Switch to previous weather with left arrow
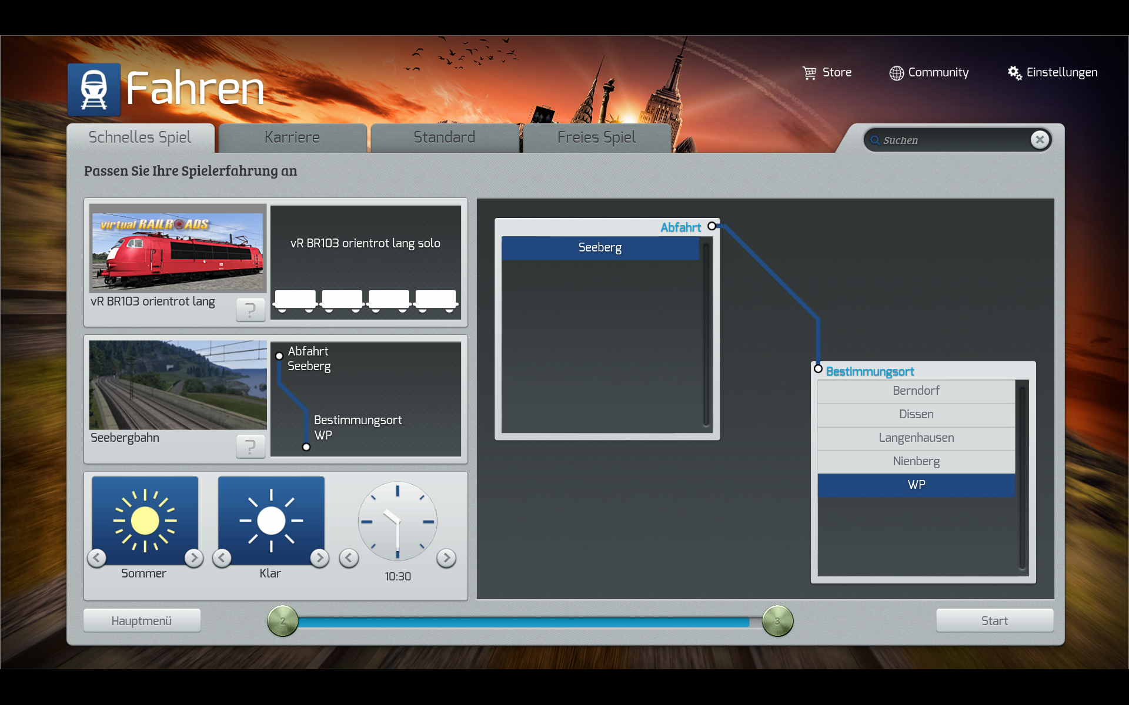The height and width of the screenshot is (705, 1129). click(222, 558)
